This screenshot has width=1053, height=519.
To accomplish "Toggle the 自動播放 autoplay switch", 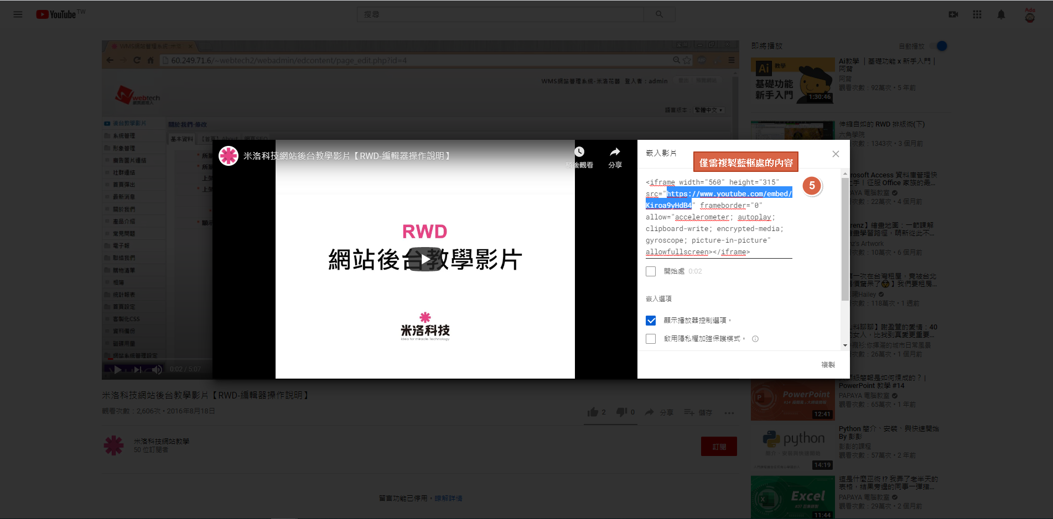I will pos(938,46).
